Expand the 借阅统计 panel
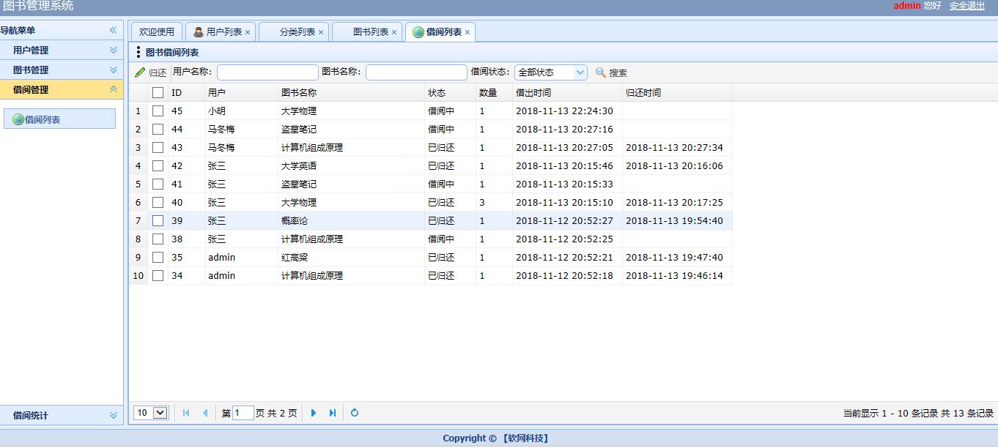This screenshot has width=998, height=448. (113, 415)
